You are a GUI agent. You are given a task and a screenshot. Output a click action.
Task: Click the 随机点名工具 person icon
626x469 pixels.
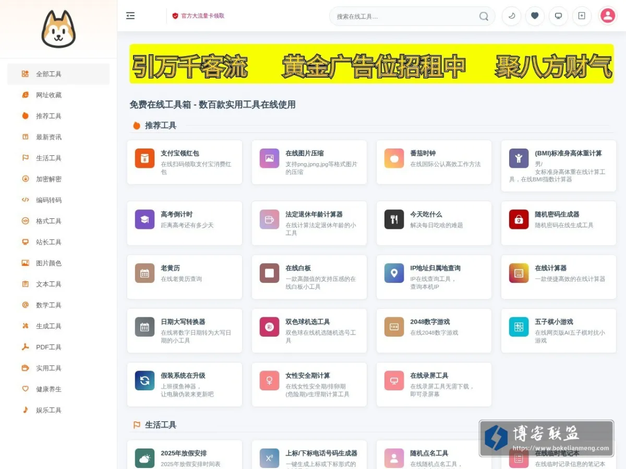click(x=394, y=458)
